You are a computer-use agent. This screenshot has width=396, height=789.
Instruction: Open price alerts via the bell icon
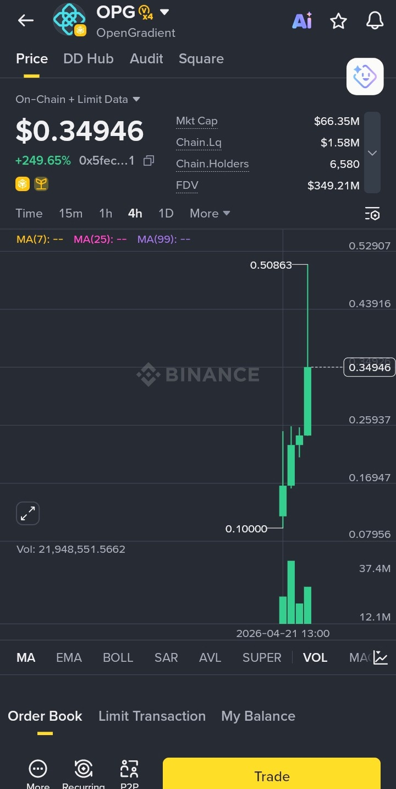pos(375,21)
